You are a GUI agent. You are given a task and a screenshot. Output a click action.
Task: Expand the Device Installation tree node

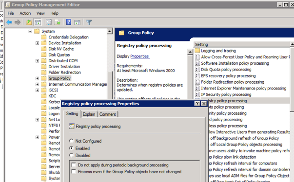(x=38, y=43)
